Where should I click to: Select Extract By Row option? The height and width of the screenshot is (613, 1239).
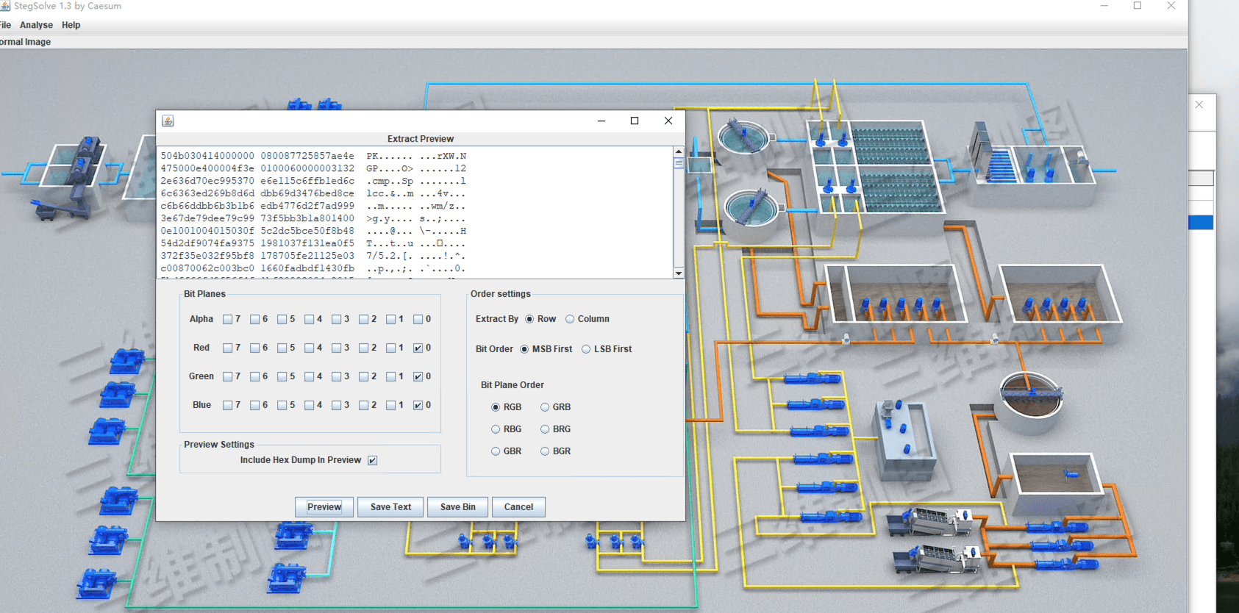click(529, 319)
